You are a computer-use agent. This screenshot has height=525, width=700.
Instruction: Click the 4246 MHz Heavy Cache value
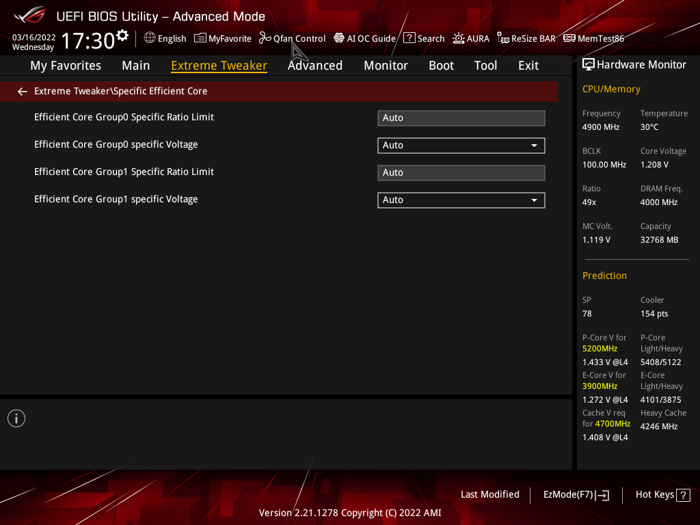(x=658, y=427)
